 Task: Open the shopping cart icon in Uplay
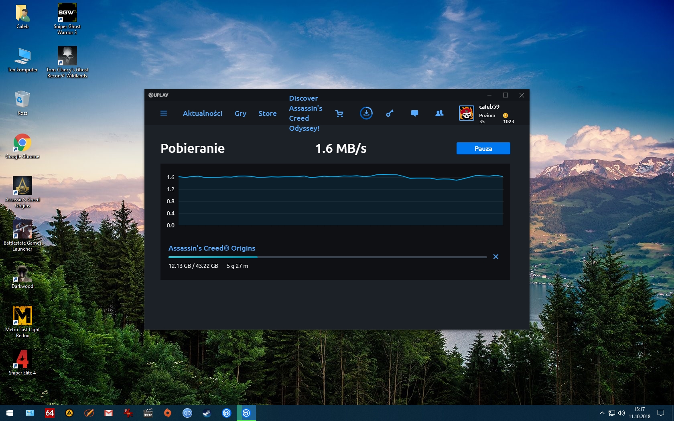pos(339,113)
